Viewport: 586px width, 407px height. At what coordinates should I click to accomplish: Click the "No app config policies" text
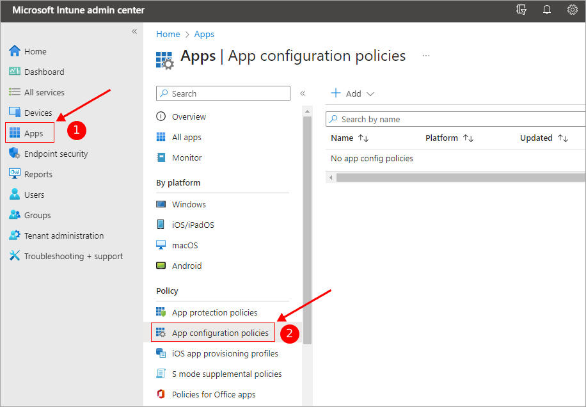pyautogui.click(x=372, y=159)
